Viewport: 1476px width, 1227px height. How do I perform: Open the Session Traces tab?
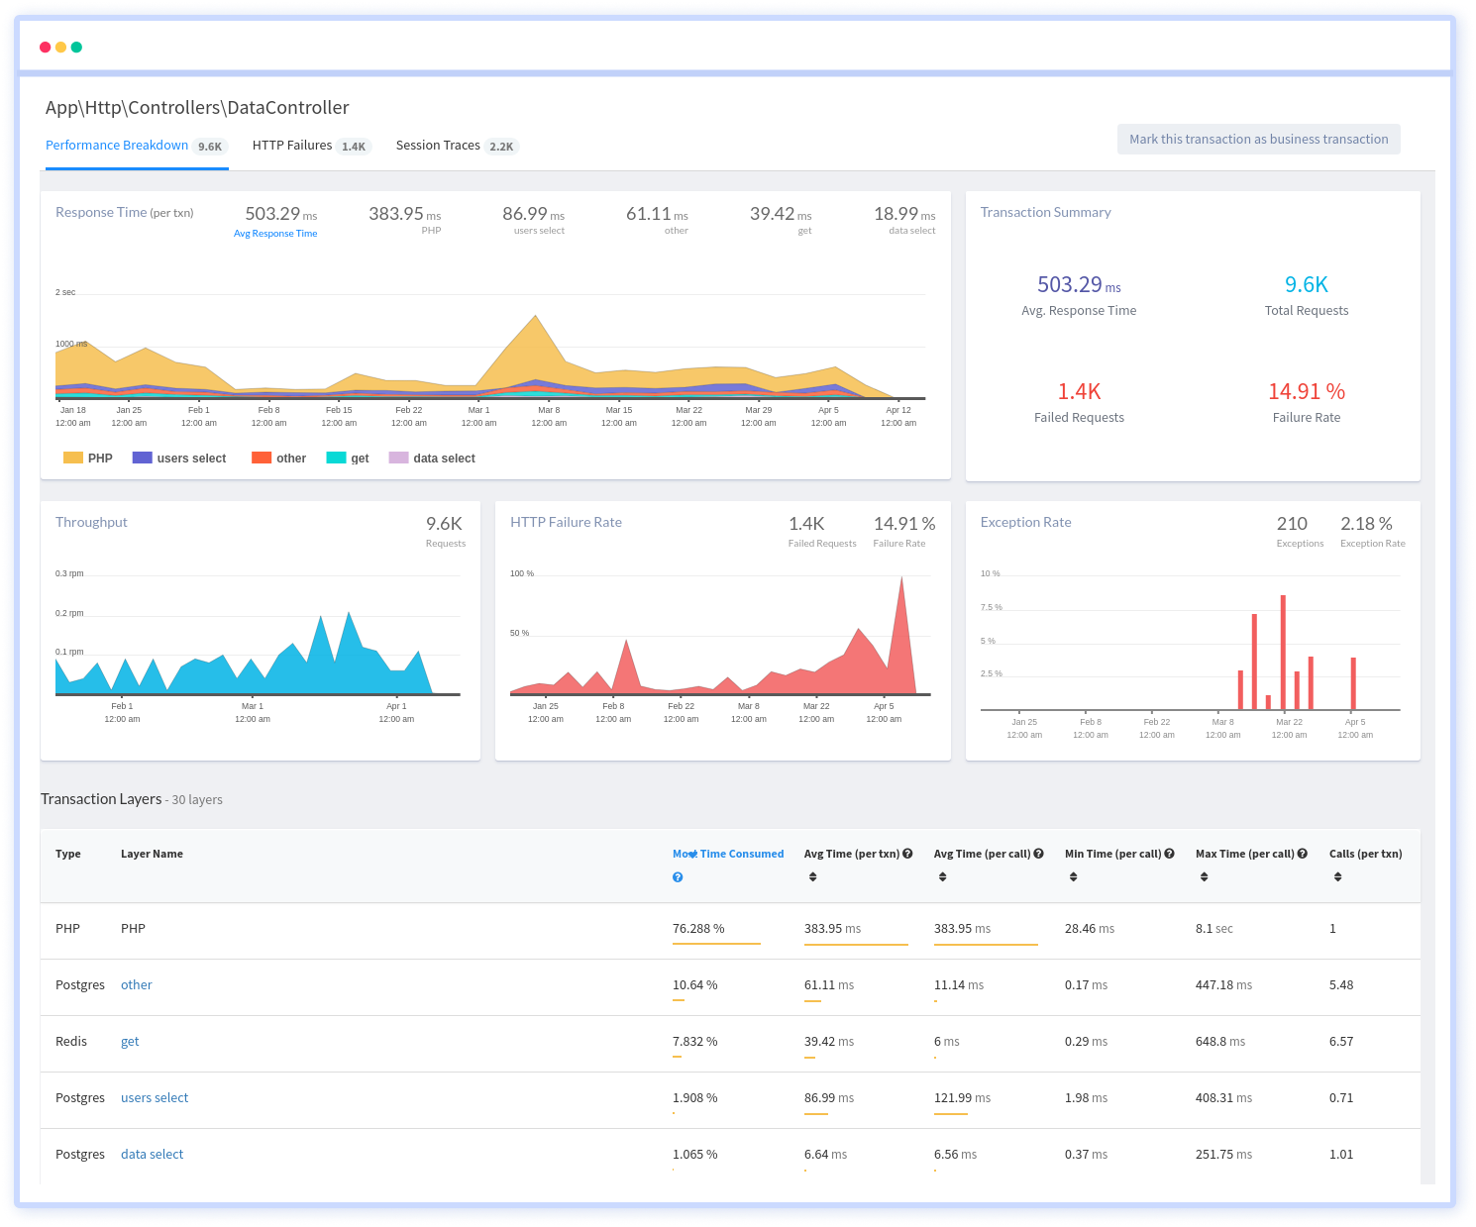tap(439, 145)
